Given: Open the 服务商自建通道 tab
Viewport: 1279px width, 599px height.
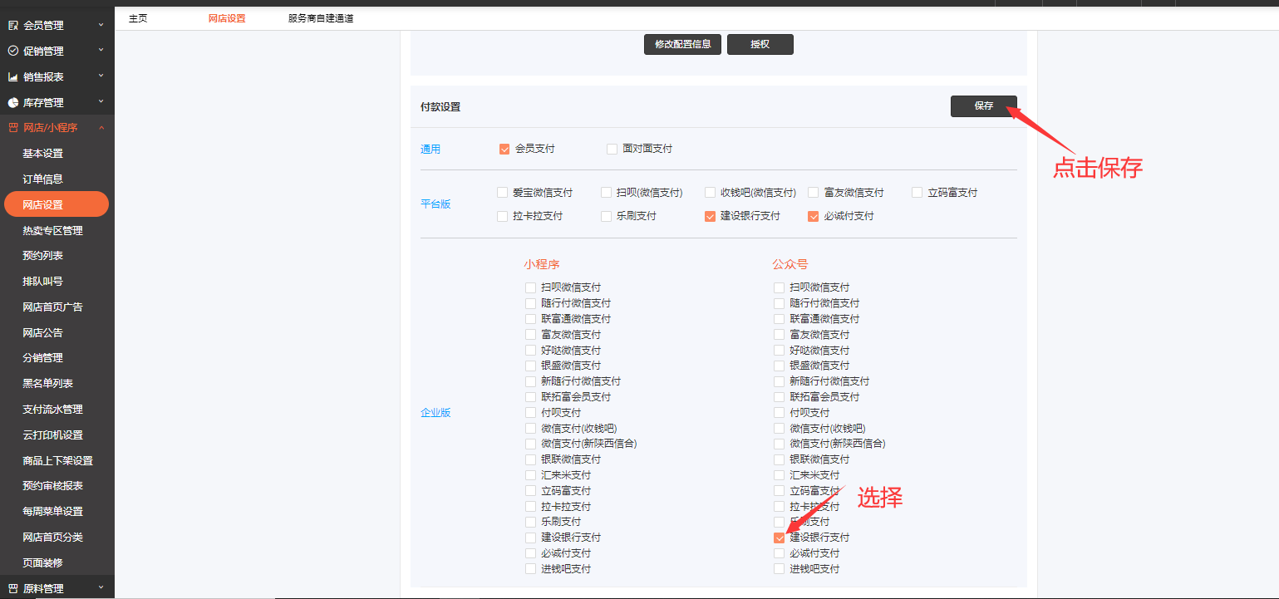Looking at the screenshot, I should [x=321, y=18].
